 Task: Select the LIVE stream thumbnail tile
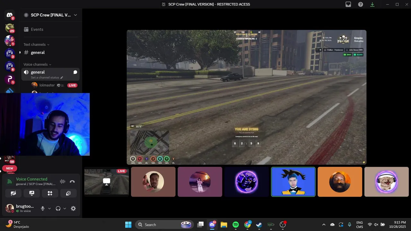pyautogui.click(x=107, y=182)
